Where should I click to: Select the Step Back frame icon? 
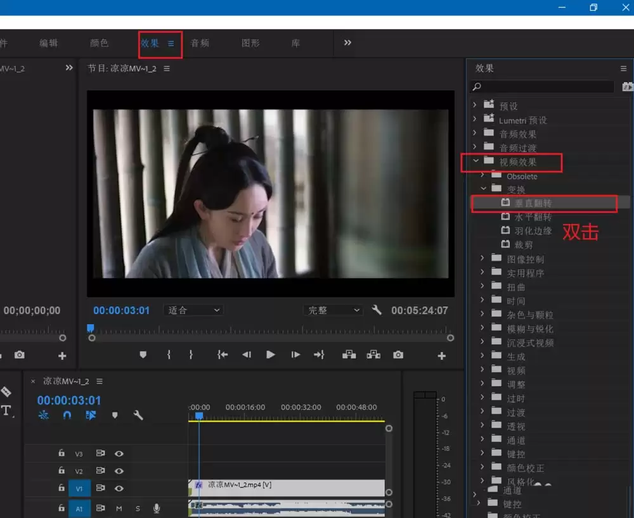[247, 355]
